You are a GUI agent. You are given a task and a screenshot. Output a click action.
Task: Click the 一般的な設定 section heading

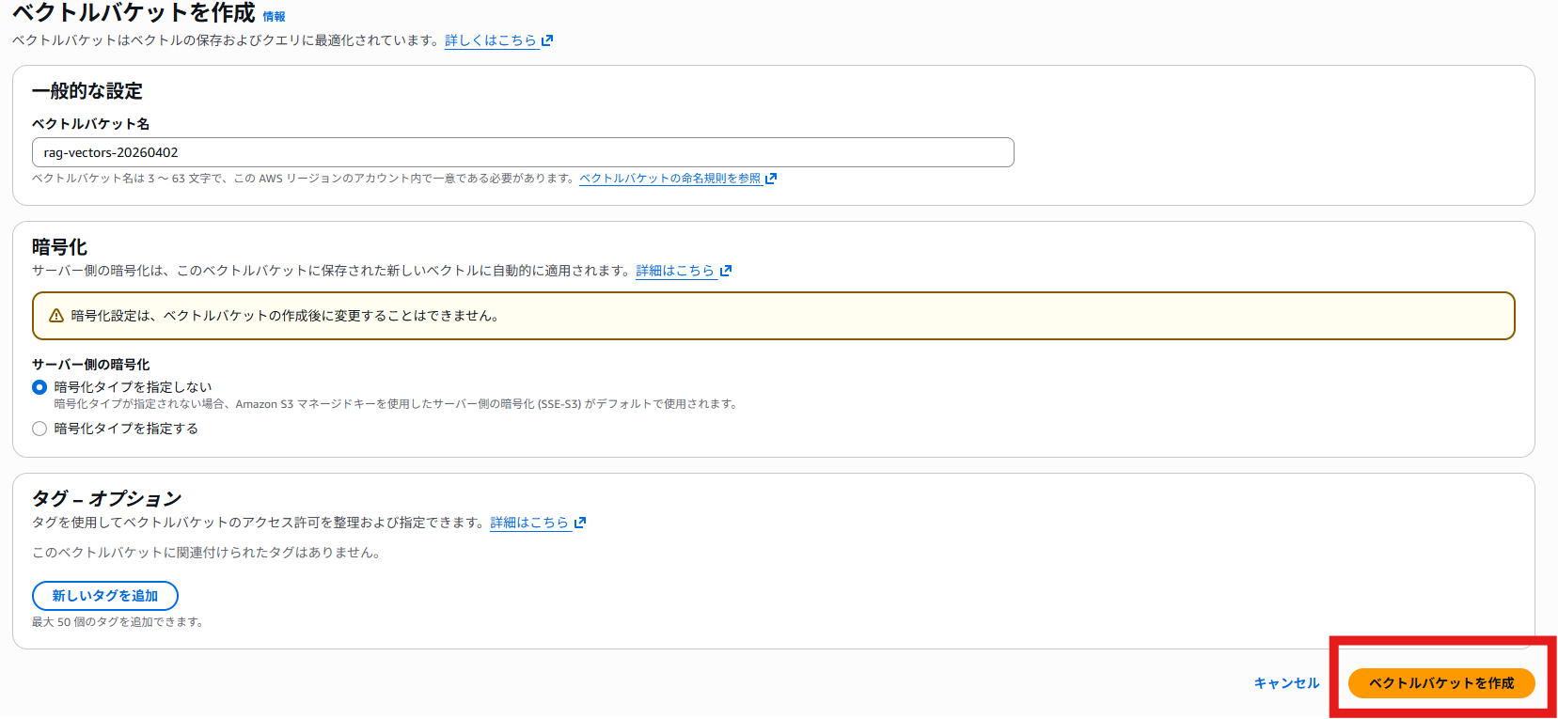(x=87, y=91)
